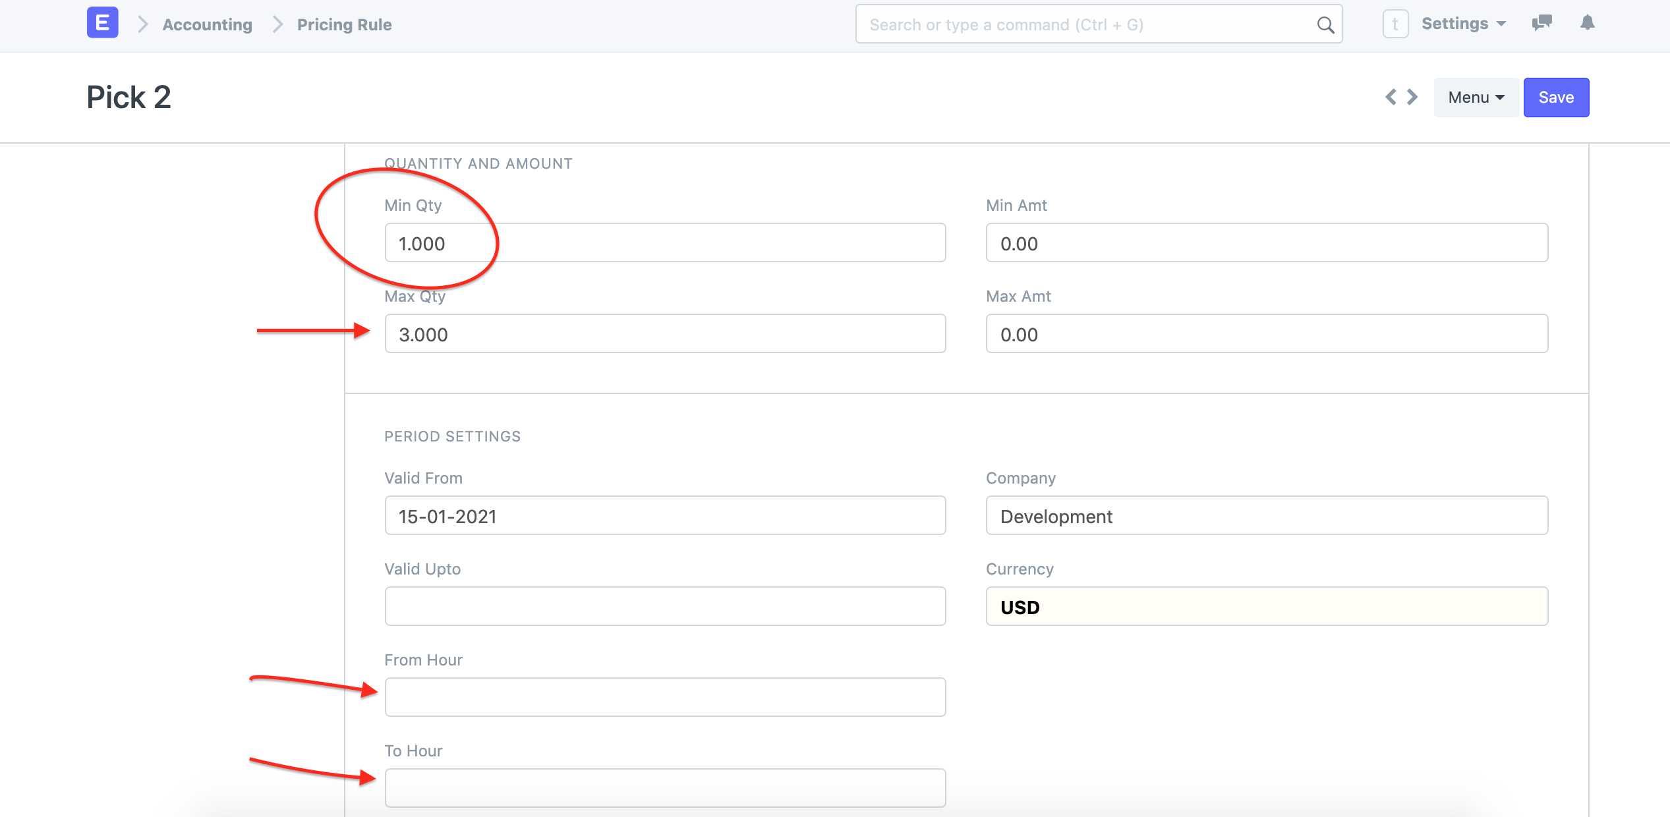Navigate to Accounting breadcrumb
Image resolution: width=1670 pixels, height=817 pixels.
click(x=207, y=25)
